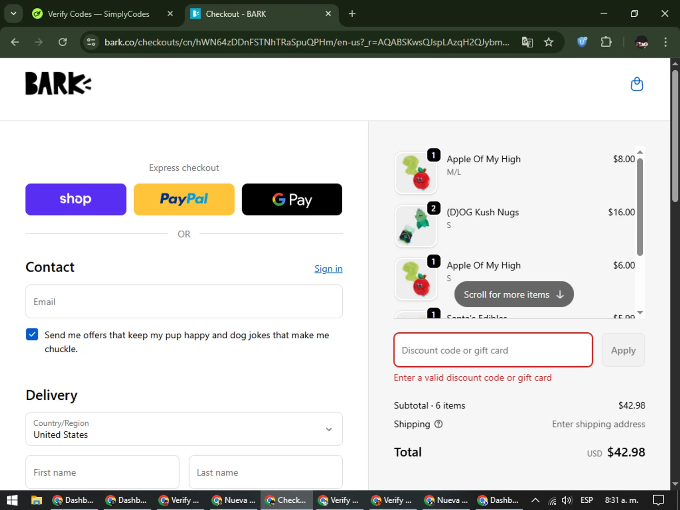680x510 pixels.
Task: Choose PayPal express checkout
Action: pos(184,199)
